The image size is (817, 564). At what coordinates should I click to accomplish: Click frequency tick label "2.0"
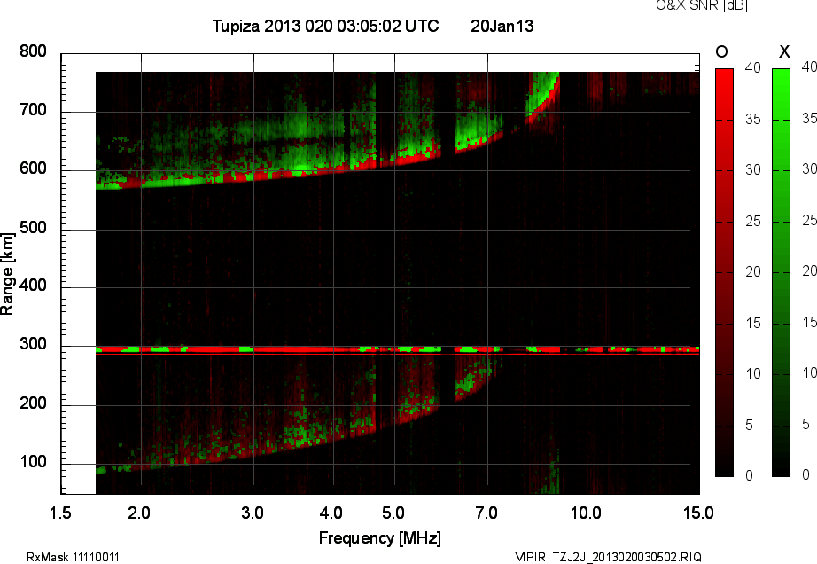point(139,513)
